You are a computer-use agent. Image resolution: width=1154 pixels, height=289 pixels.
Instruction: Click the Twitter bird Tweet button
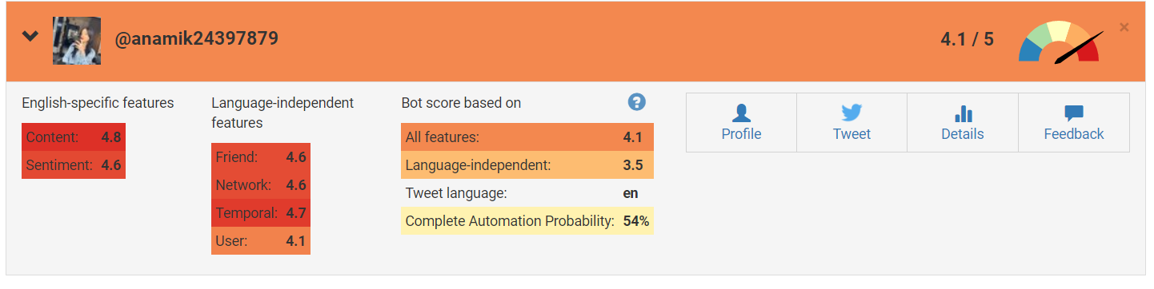851,122
